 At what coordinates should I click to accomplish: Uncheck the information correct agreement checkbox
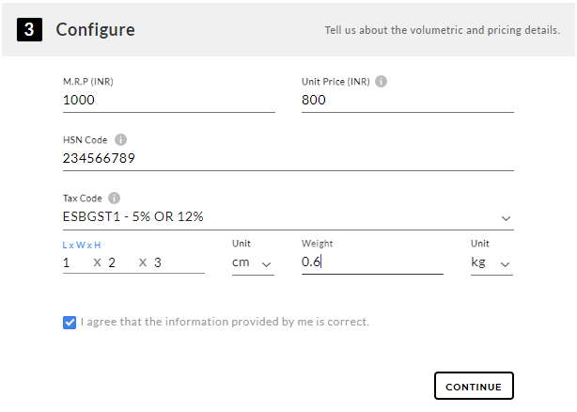[x=70, y=323]
